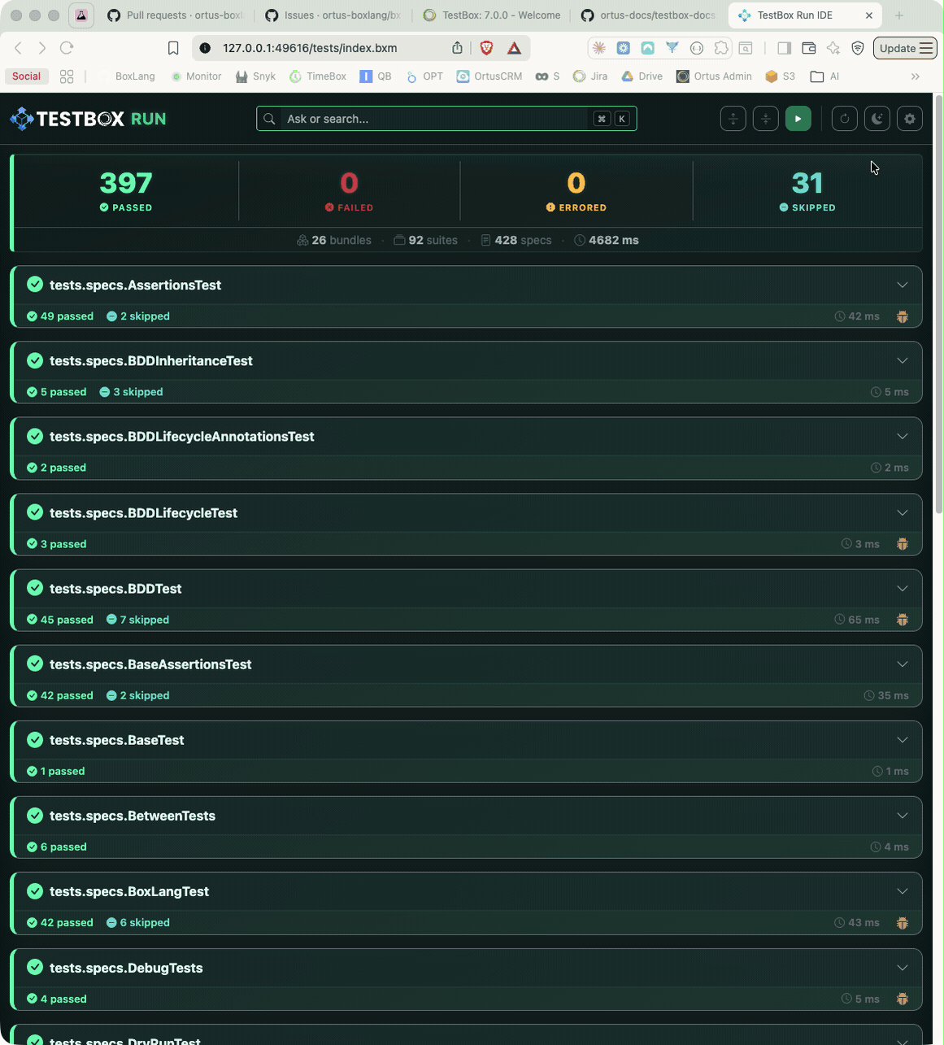944x1045 pixels.
Task: Click the bug icon next to AssertionsTest duration
Action: coord(903,316)
